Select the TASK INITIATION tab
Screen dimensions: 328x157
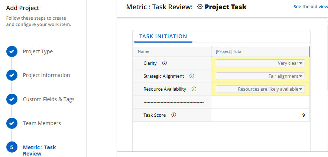click(163, 36)
